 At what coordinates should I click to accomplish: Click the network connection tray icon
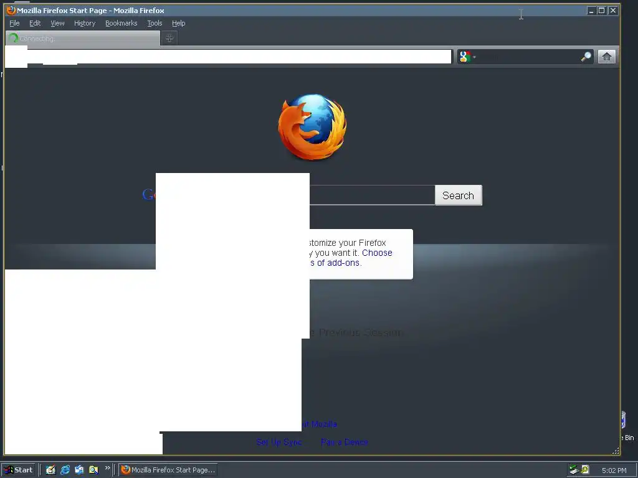[574, 470]
